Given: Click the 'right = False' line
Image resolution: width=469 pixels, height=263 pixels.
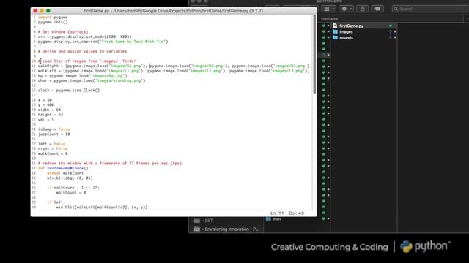Looking at the screenshot, I should tap(53, 148).
